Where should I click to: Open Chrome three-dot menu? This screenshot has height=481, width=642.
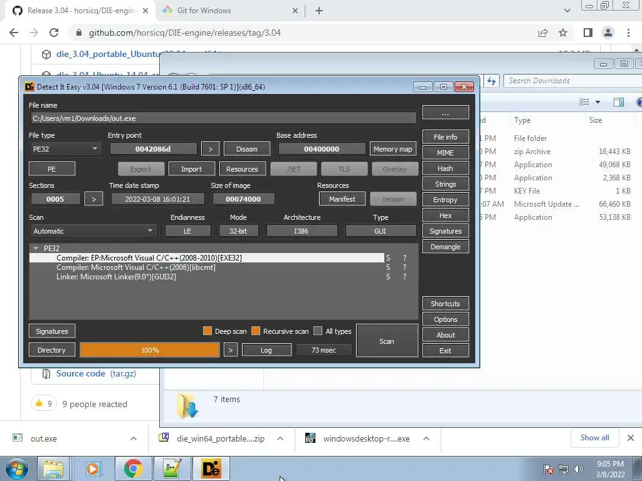628,33
